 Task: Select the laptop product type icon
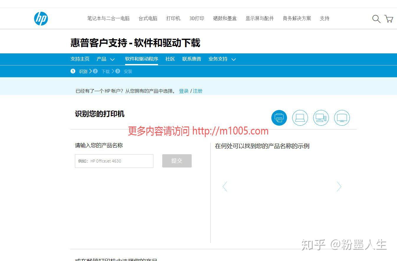coord(300,118)
